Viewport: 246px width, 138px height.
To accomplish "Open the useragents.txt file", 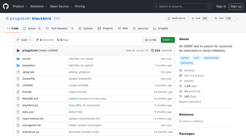I will coord(31,125).
